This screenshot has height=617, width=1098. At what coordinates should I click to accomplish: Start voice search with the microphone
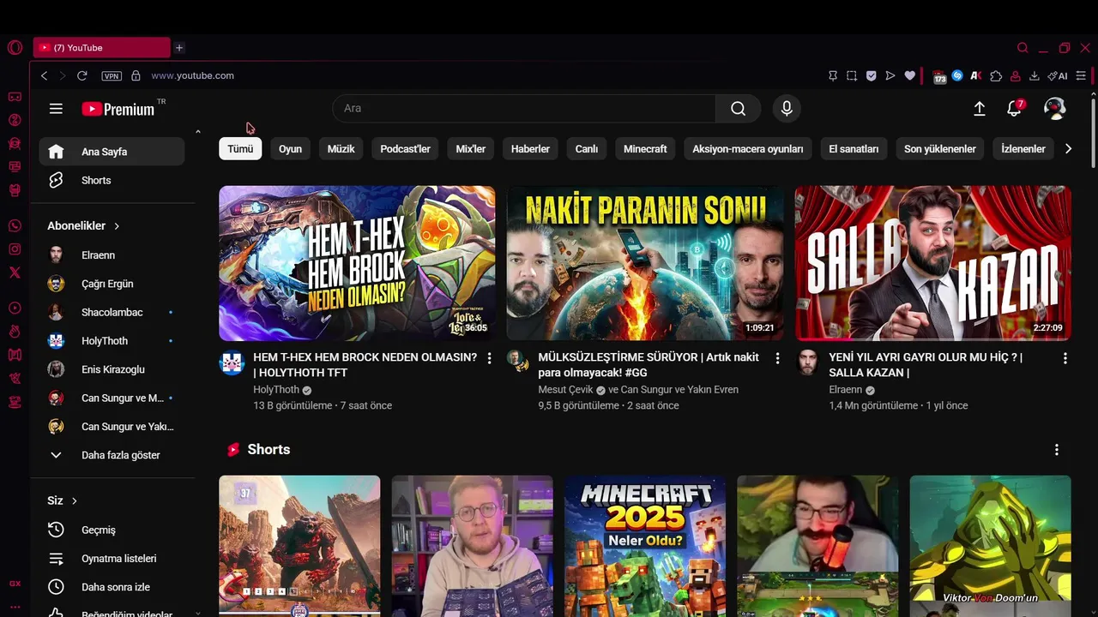point(787,108)
